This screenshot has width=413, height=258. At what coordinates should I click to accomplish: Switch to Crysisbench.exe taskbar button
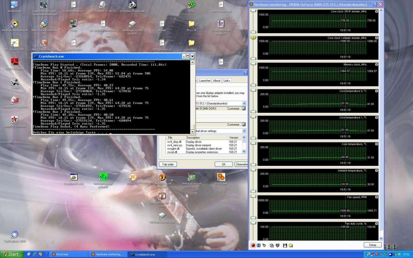click(148, 254)
